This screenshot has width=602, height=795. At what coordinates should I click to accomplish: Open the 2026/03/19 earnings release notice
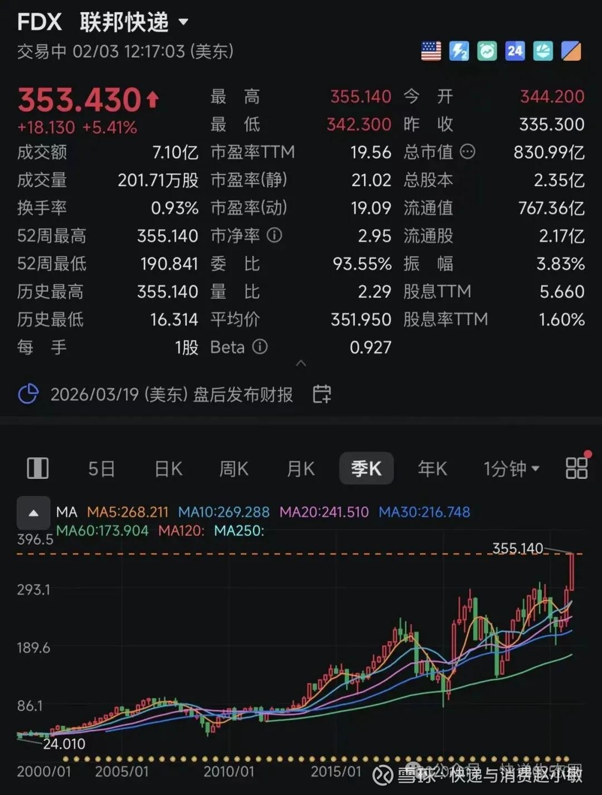(x=172, y=394)
